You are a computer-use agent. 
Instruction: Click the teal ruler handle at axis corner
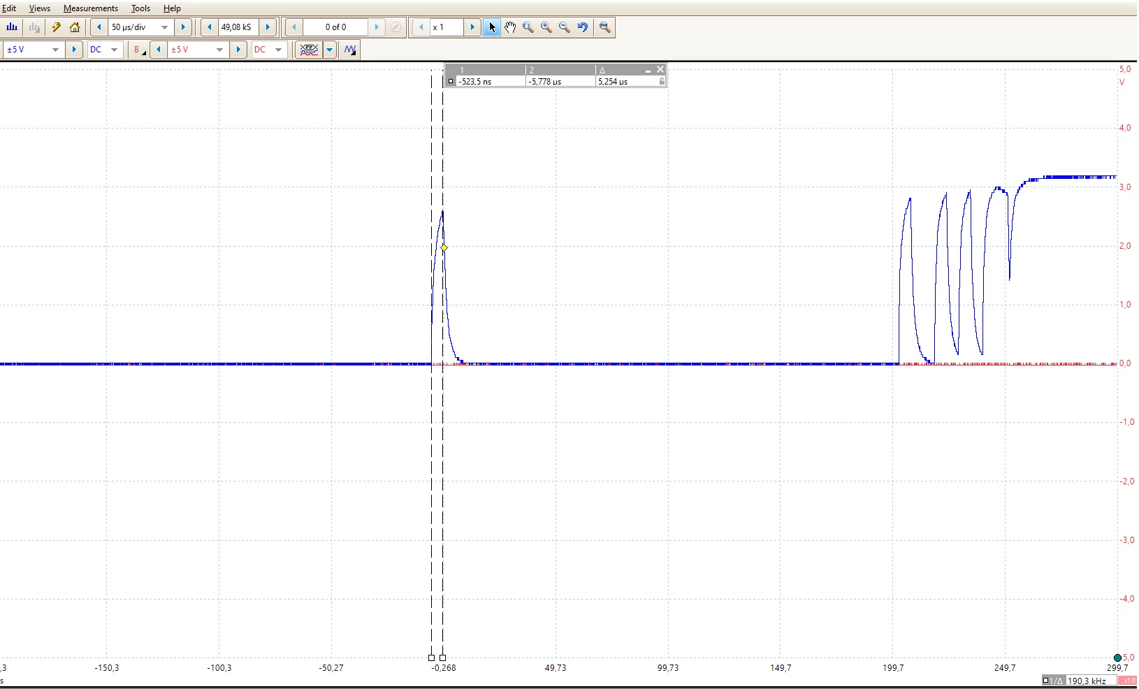click(1117, 658)
